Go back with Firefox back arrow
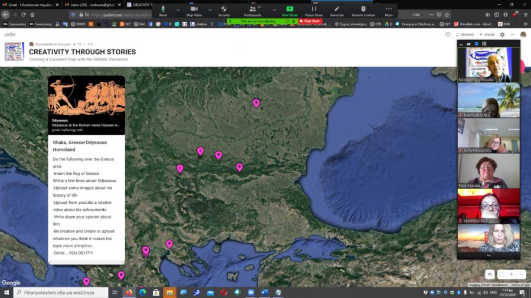531x298 pixels. 5,15
